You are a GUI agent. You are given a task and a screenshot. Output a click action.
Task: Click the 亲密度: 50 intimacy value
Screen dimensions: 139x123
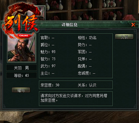(x=50, y=85)
